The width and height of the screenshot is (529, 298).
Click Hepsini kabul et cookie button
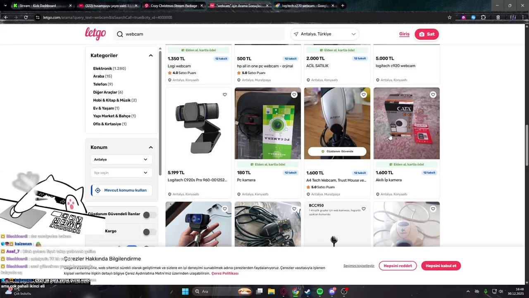441,266
